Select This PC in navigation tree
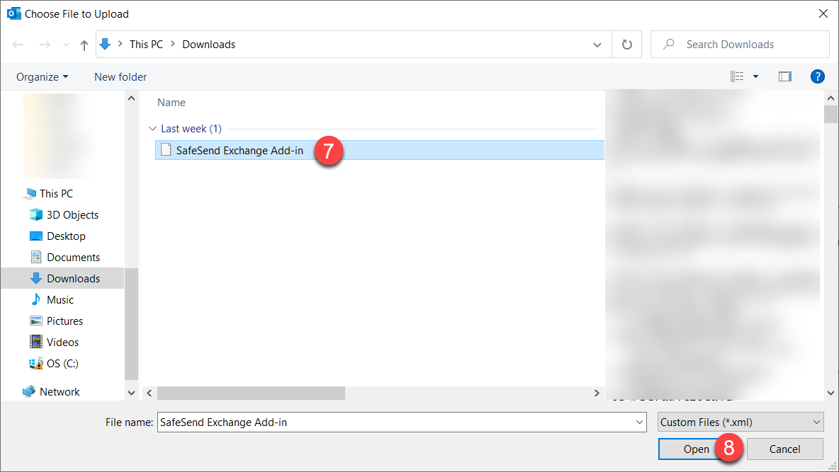The width and height of the screenshot is (839, 472). pos(56,193)
